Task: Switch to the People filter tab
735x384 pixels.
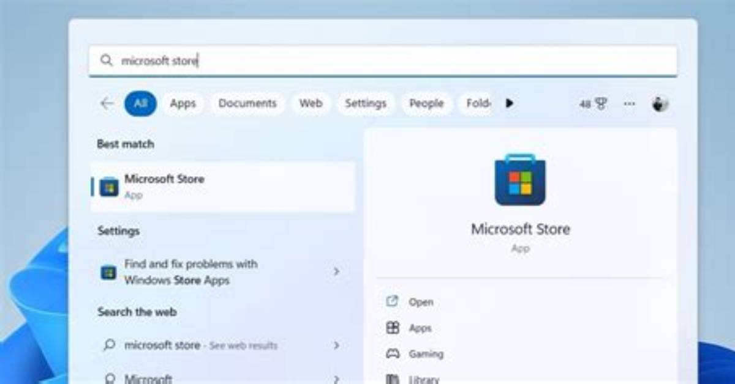Action: pyautogui.click(x=426, y=103)
